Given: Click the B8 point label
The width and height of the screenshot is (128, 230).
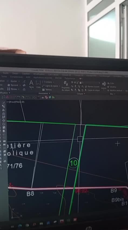Looking at the screenshot, I should pyautogui.click(x=30, y=194).
